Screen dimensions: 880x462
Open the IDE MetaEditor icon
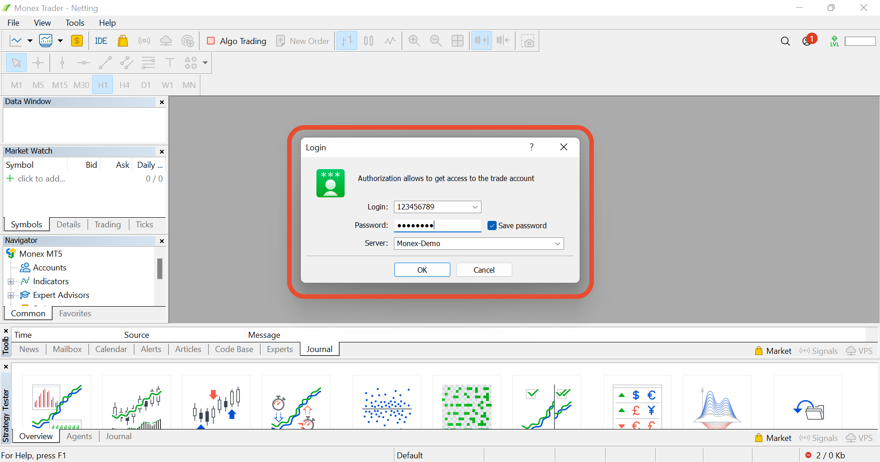point(101,41)
